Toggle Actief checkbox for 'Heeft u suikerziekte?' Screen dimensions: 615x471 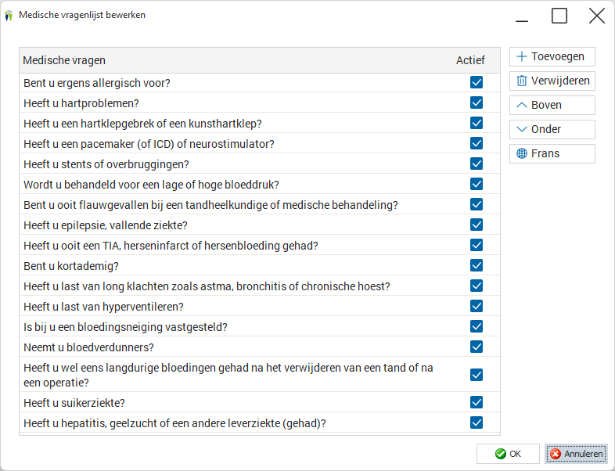pyautogui.click(x=477, y=402)
